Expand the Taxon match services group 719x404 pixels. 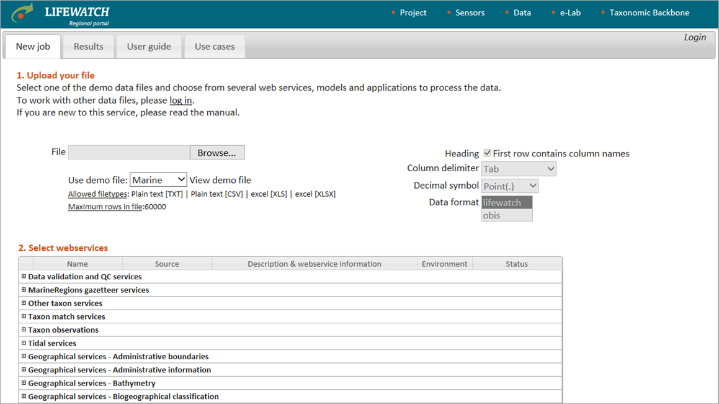pos(24,316)
